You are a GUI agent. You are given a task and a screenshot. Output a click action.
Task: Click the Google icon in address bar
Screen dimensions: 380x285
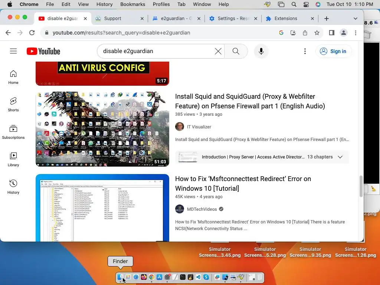tap(281, 33)
